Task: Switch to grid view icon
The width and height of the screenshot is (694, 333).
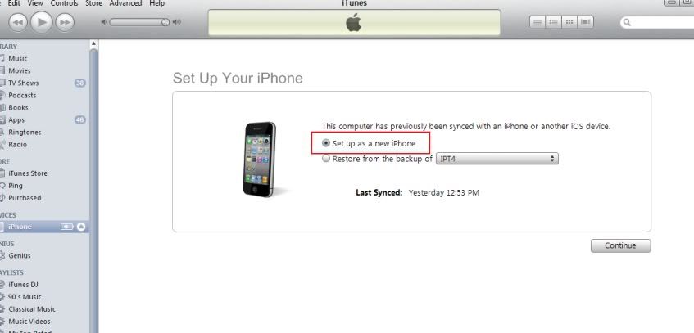Action: click(569, 21)
